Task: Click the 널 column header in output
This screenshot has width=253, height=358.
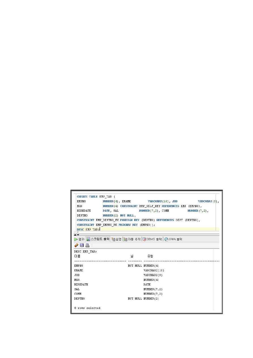Action: 132,256
